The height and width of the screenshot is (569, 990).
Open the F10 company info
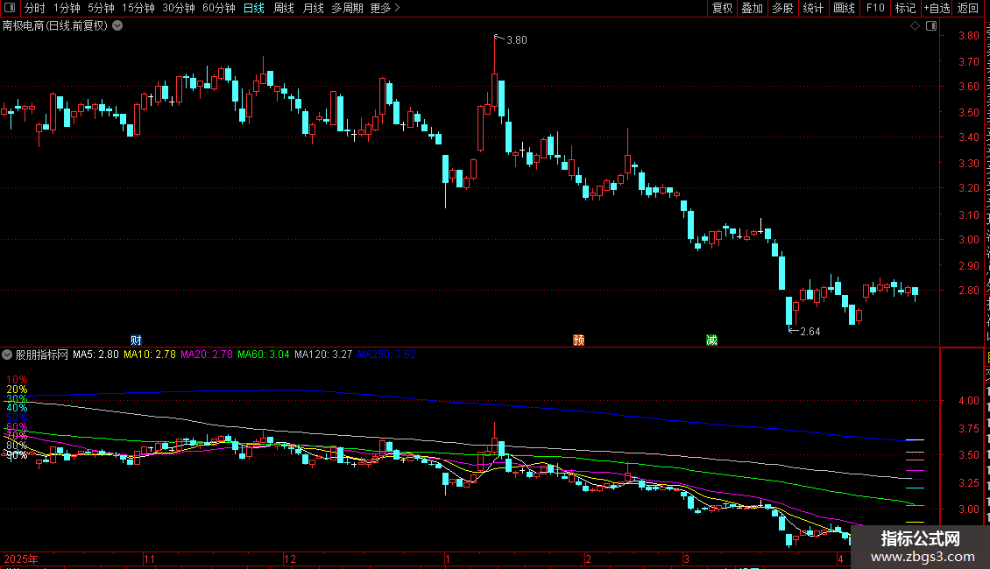(x=874, y=8)
